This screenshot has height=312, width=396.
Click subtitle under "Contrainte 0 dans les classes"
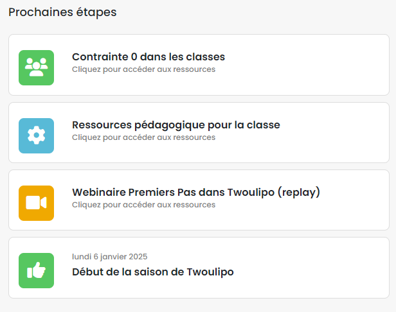pos(144,69)
